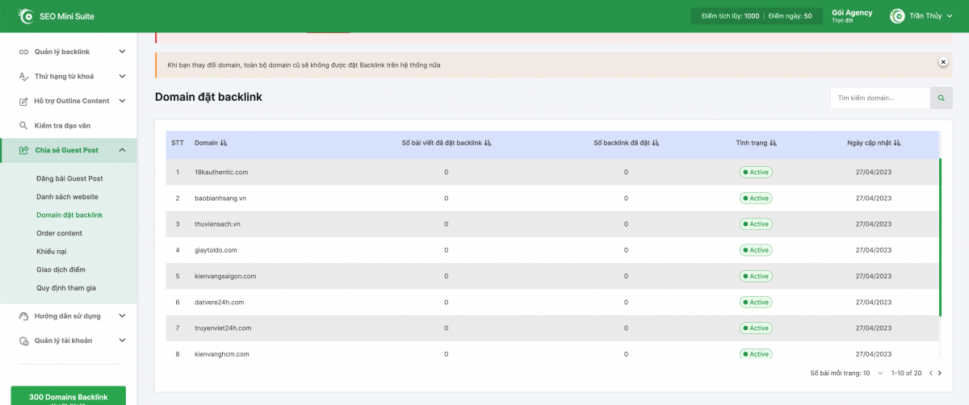Collapse Chia sẻ Guest Post chevron
This screenshot has height=405, width=969.
coord(122,150)
